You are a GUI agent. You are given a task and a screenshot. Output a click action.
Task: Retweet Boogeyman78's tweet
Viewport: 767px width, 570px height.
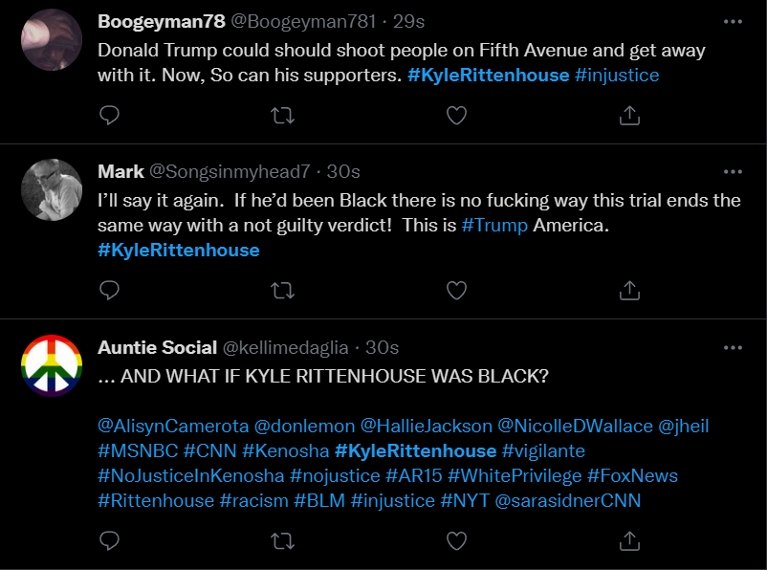(283, 115)
